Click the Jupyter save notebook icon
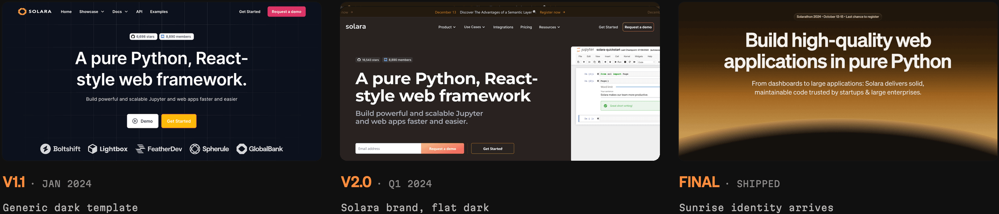The image size is (999, 214). [x=578, y=62]
